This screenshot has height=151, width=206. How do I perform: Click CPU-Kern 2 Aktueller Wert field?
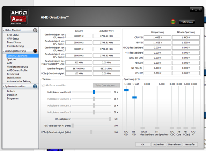[106, 49]
